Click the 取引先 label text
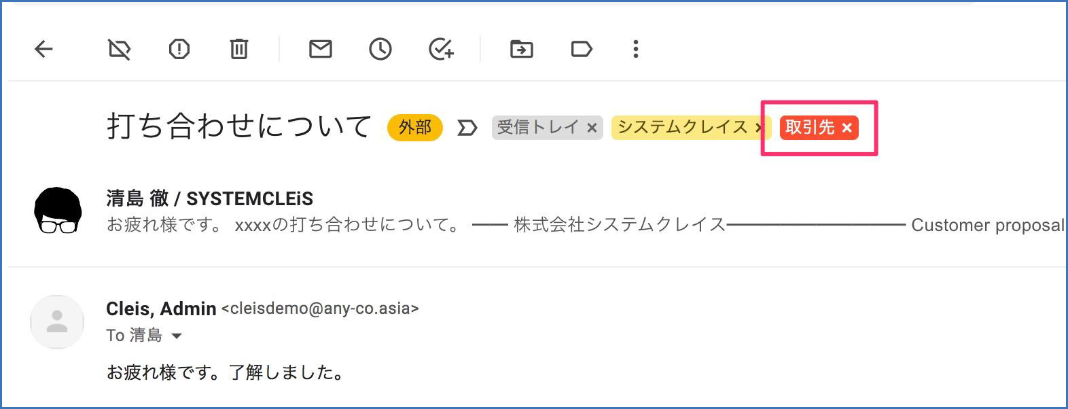The image size is (1068, 409). click(x=810, y=127)
